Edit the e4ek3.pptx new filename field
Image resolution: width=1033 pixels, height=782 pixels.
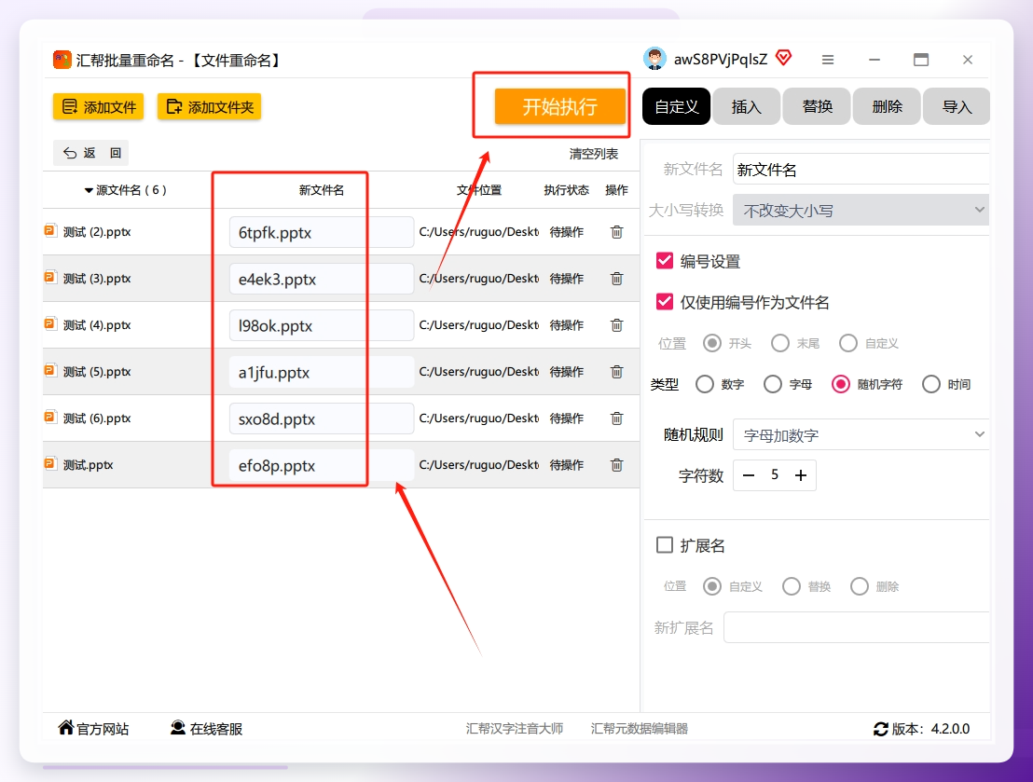click(x=322, y=279)
